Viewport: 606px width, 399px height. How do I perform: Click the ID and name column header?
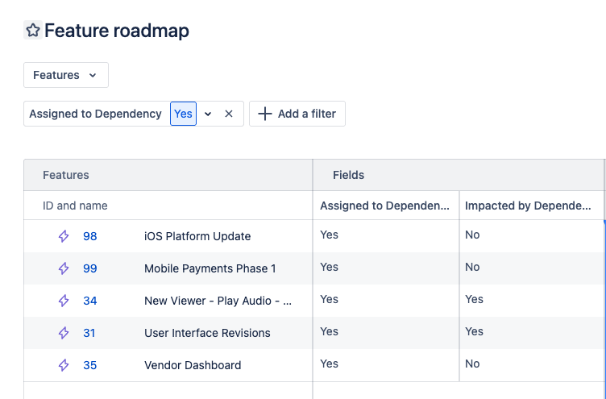coord(75,206)
